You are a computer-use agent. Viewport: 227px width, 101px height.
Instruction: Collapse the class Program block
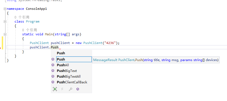coord(5,21)
